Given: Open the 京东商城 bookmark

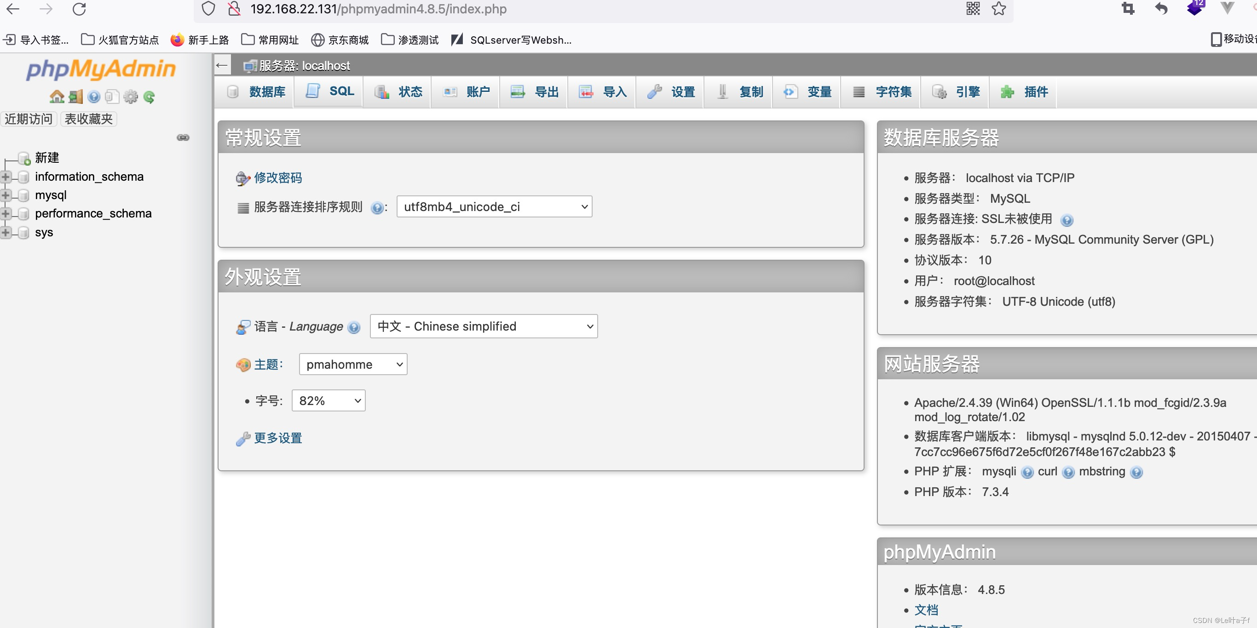Looking at the screenshot, I should pyautogui.click(x=340, y=40).
